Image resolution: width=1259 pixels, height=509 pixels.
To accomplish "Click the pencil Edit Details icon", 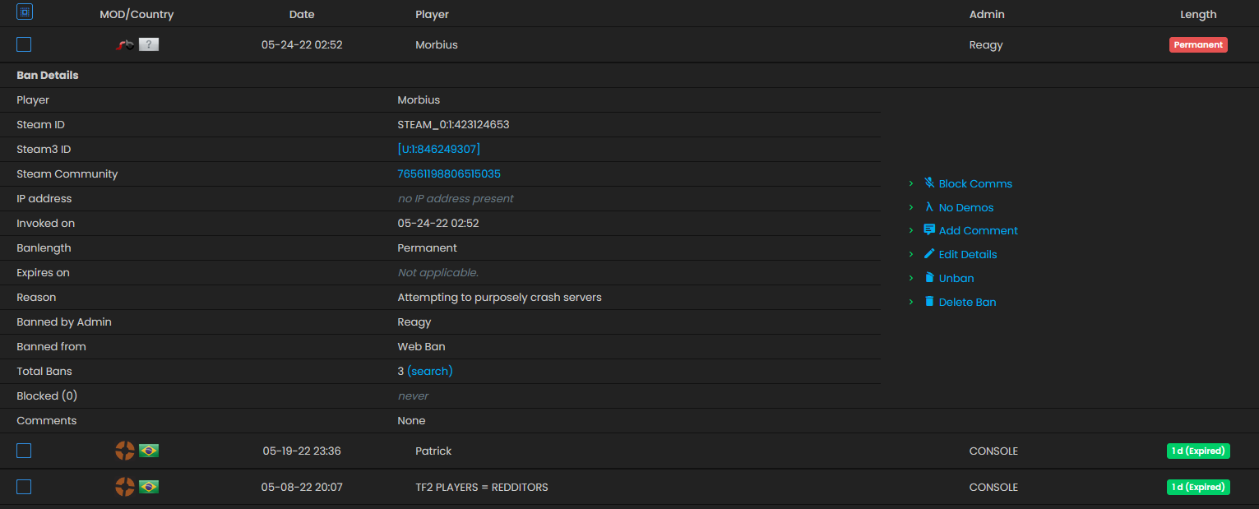I will pos(929,254).
